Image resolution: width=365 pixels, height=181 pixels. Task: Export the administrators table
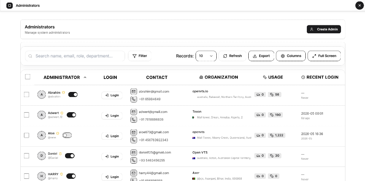261,56
